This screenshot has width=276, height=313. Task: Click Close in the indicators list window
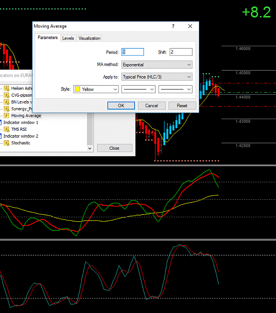pyautogui.click(x=114, y=148)
